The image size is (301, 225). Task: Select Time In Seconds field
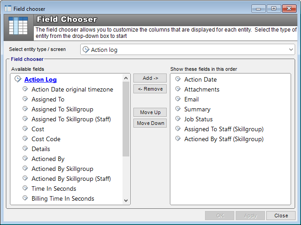[54, 188]
